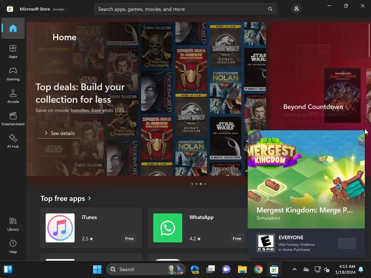Open the Apps section

point(13,51)
